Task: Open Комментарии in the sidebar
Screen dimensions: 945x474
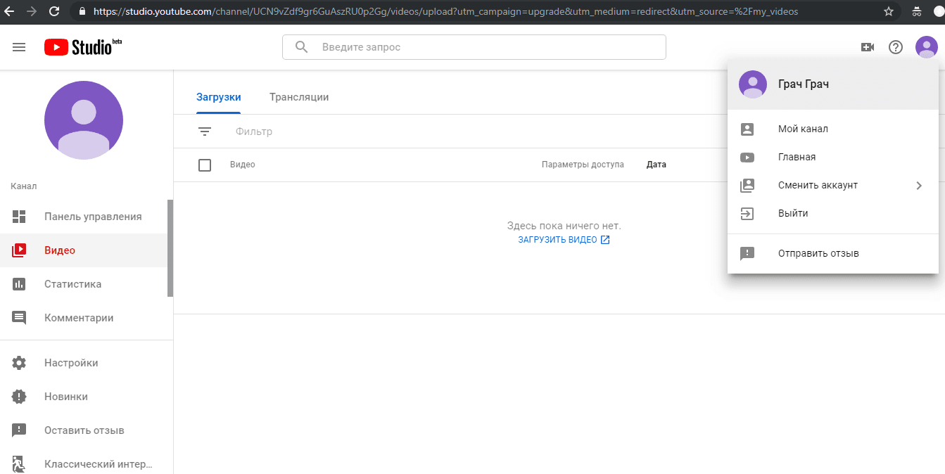Action: tap(84, 318)
